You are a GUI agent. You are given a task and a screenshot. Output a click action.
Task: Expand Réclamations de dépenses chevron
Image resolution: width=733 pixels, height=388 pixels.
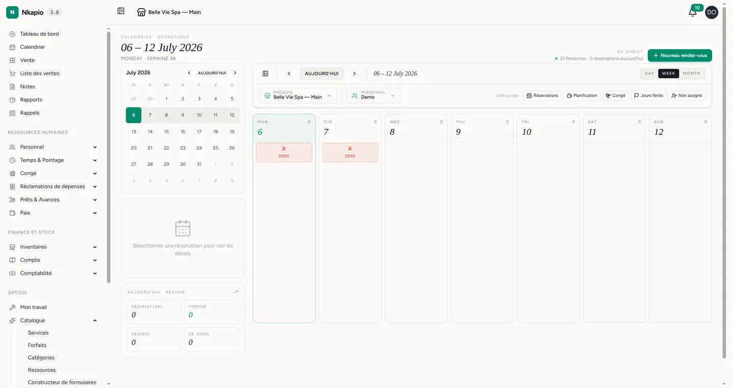point(95,187)
